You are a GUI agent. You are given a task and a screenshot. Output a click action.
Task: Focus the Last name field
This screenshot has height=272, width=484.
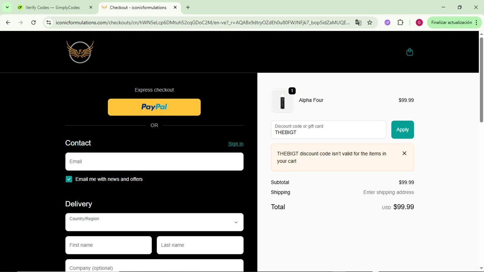click(x=200, y=245)
